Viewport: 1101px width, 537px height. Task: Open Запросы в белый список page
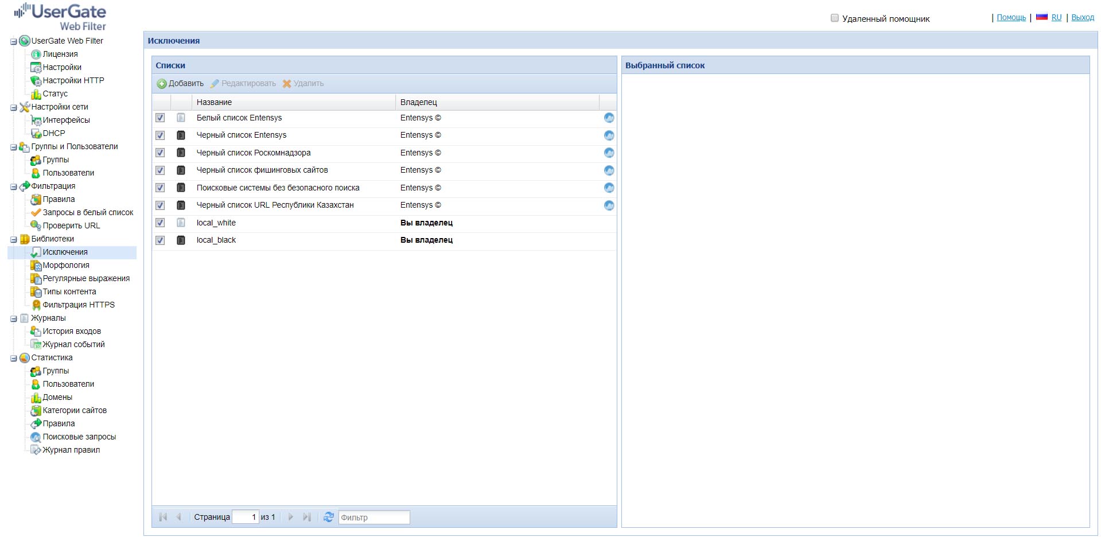click(88, 212)
